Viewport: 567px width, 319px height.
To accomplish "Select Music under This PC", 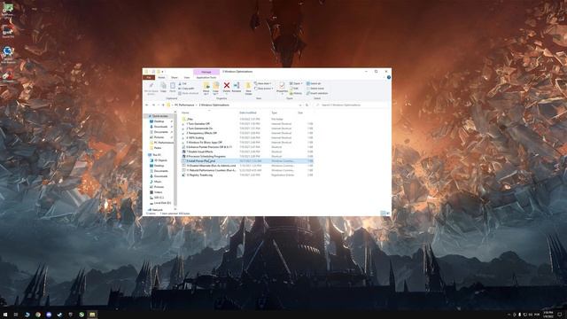I will click(158, 182).
